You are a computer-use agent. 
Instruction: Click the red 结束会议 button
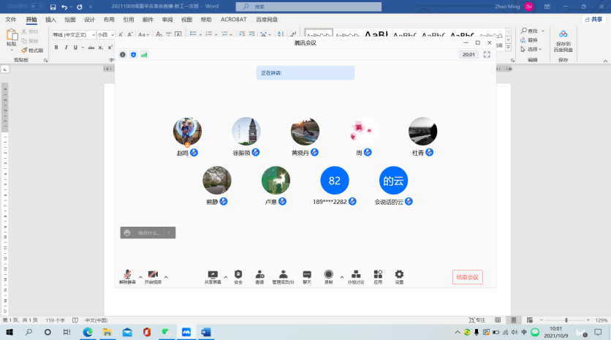(x=467, y=277)
